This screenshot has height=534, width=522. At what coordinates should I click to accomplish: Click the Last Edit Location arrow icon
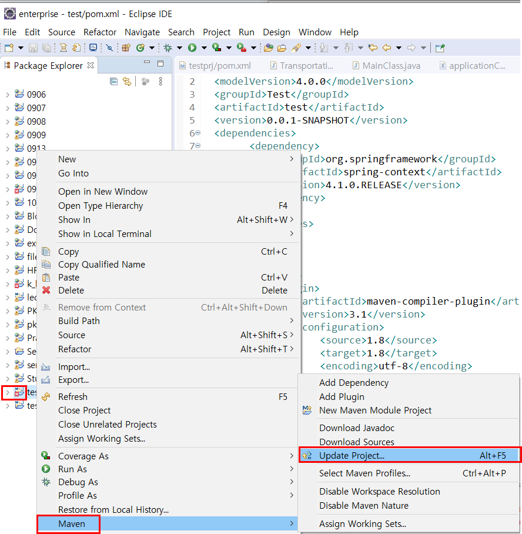tap(373, 48)
